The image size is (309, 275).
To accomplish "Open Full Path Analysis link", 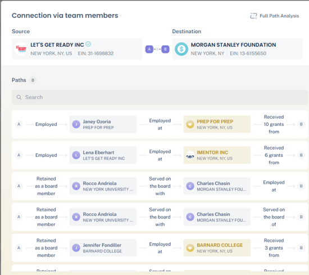I will point(274,16).
